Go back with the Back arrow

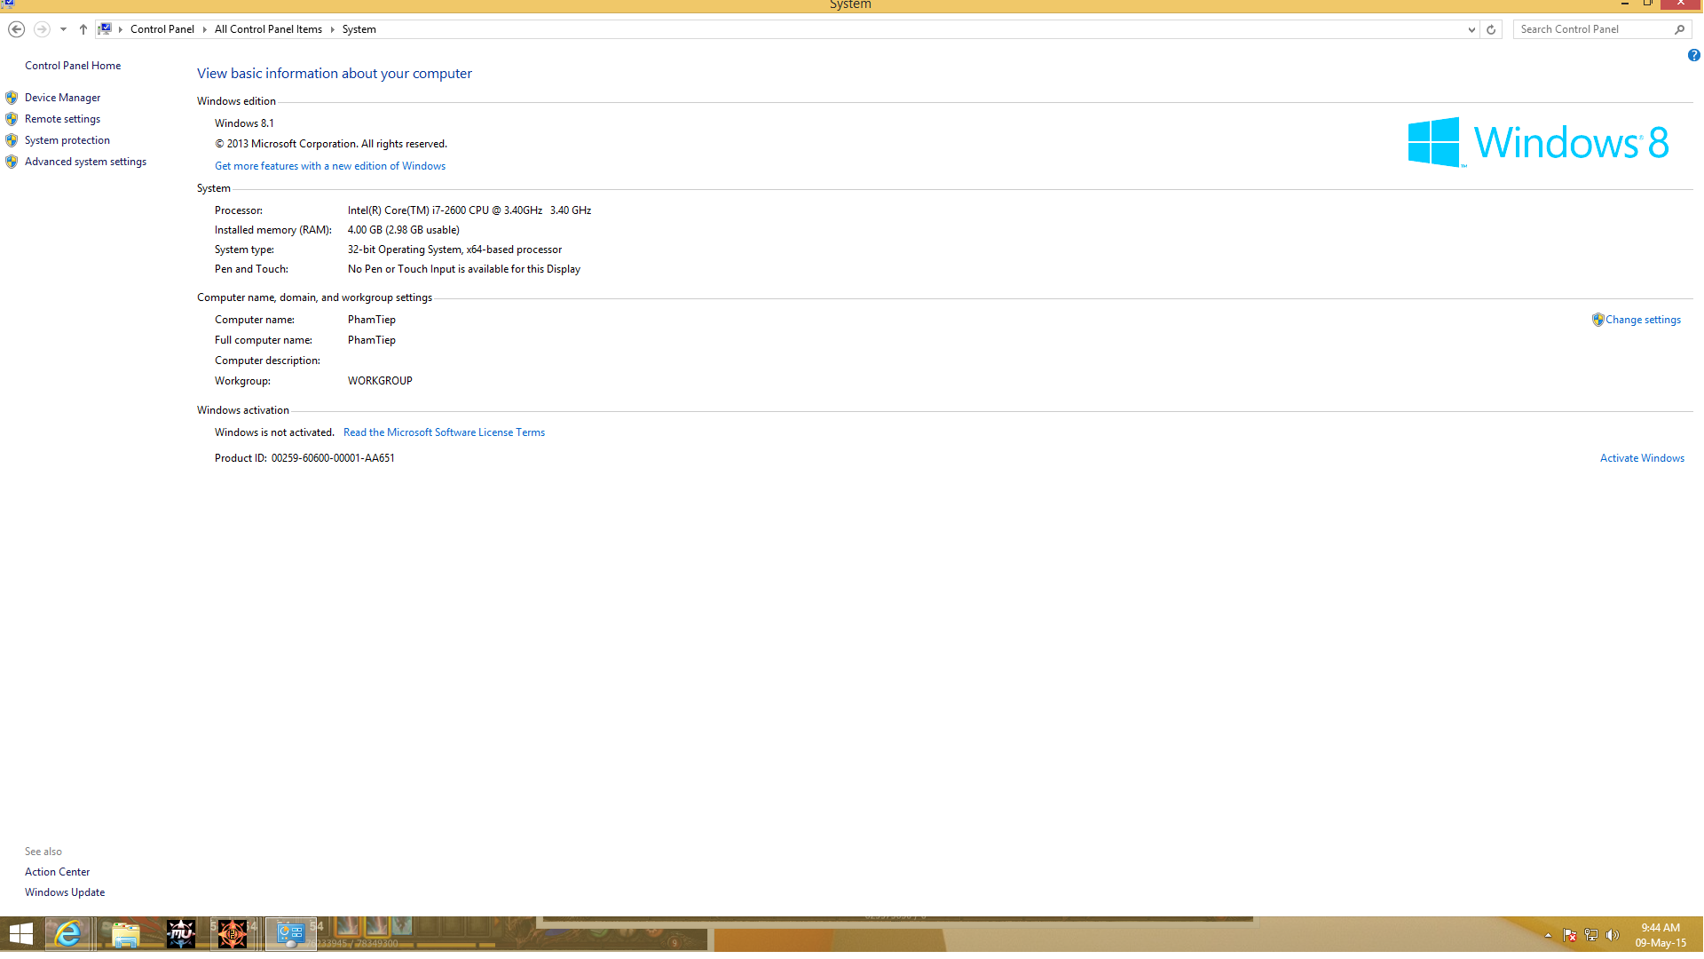pos(16,29)
